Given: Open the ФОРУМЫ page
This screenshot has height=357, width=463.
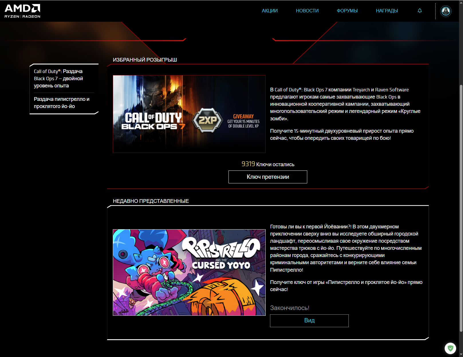Looking at the screenshot, I should (347, 11).
